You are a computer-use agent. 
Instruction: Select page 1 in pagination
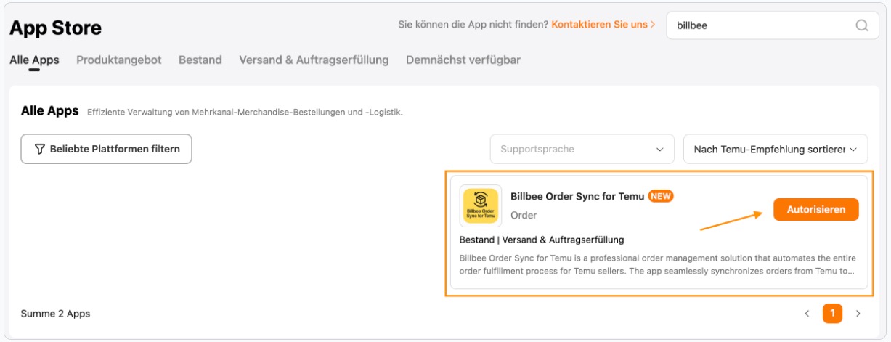point(832,314)
